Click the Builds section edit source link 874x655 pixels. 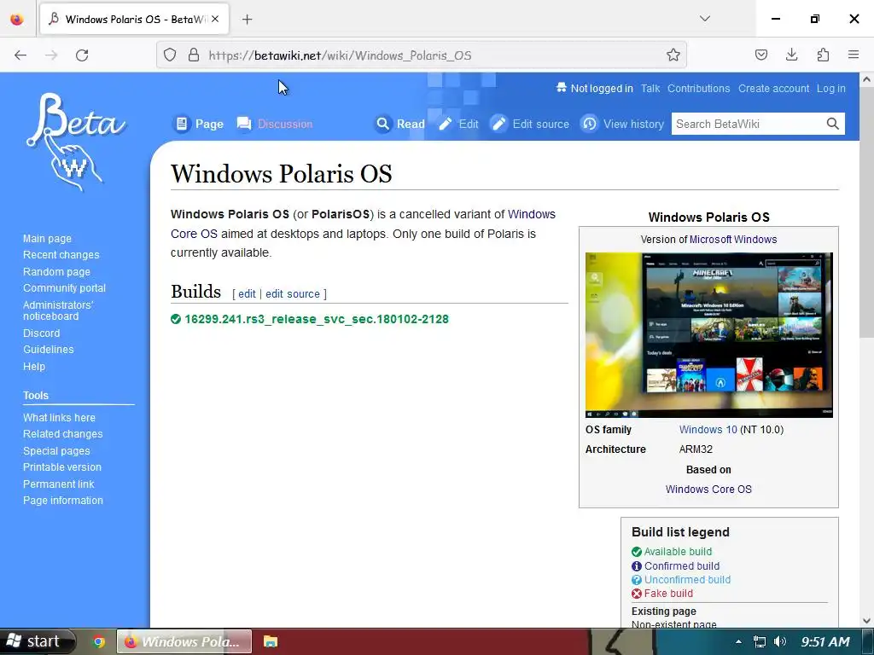293,294
